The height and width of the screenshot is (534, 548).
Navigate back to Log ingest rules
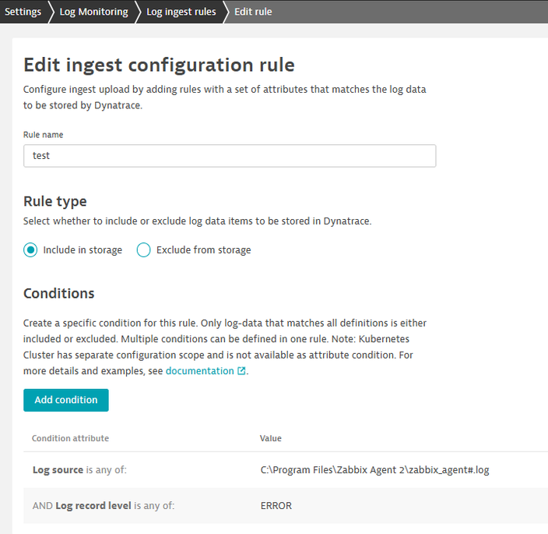pos(181,12)
